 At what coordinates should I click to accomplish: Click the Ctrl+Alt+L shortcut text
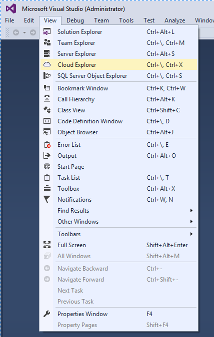tap(160, 32)
